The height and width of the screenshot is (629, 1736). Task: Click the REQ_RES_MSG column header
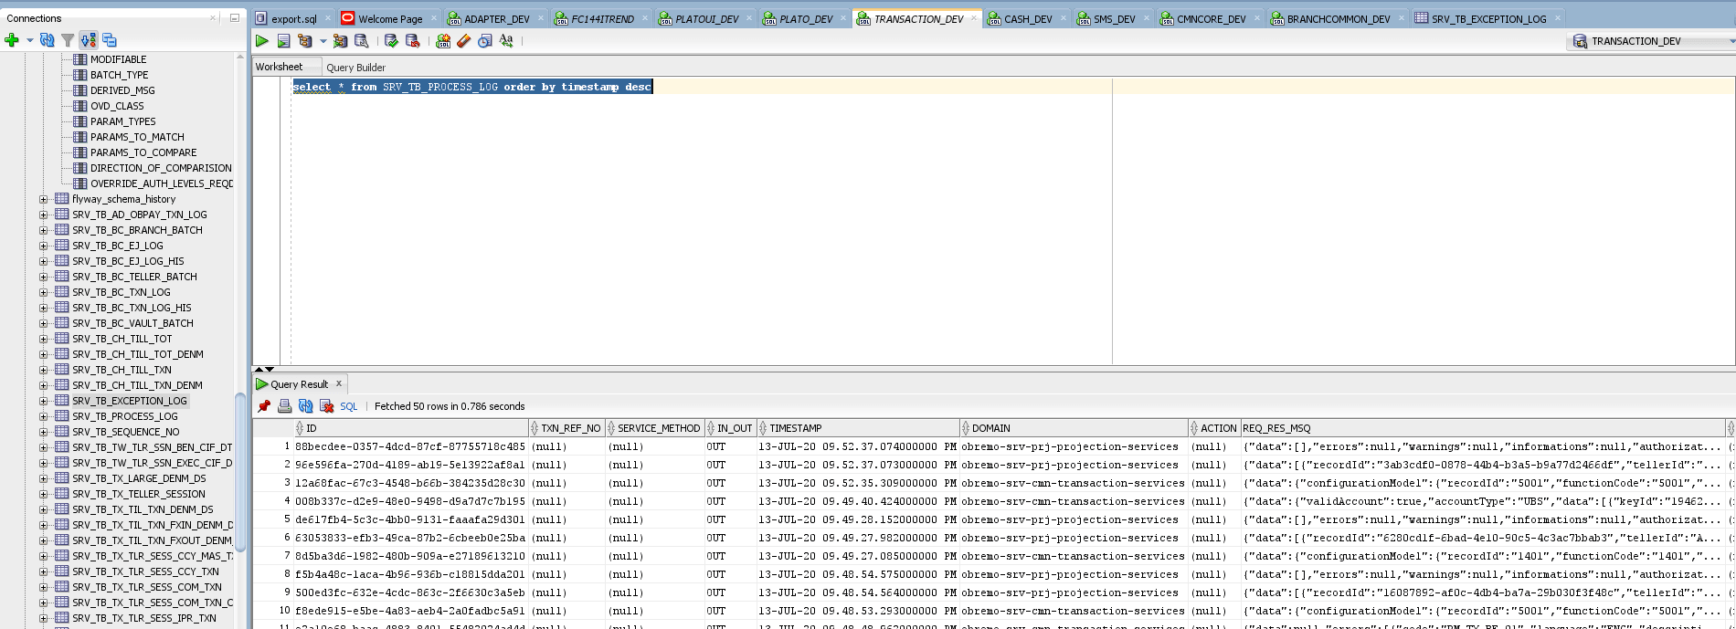point(1482,428)
